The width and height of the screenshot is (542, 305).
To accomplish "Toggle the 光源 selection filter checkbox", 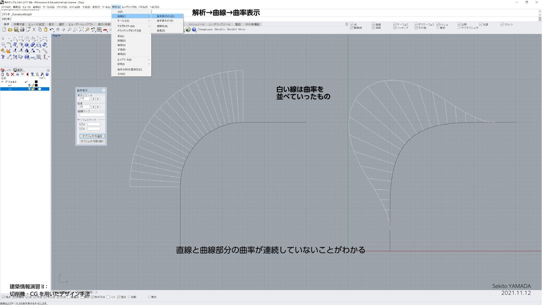I will 480,24.
